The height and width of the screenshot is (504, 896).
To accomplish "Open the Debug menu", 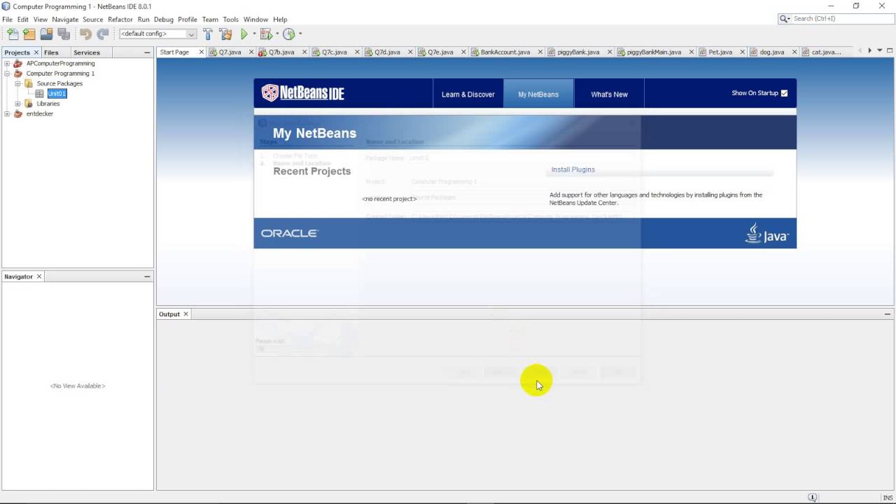I will 163,20.
